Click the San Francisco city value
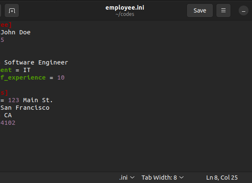Screen dimensions: 252x183 point(25,108)
